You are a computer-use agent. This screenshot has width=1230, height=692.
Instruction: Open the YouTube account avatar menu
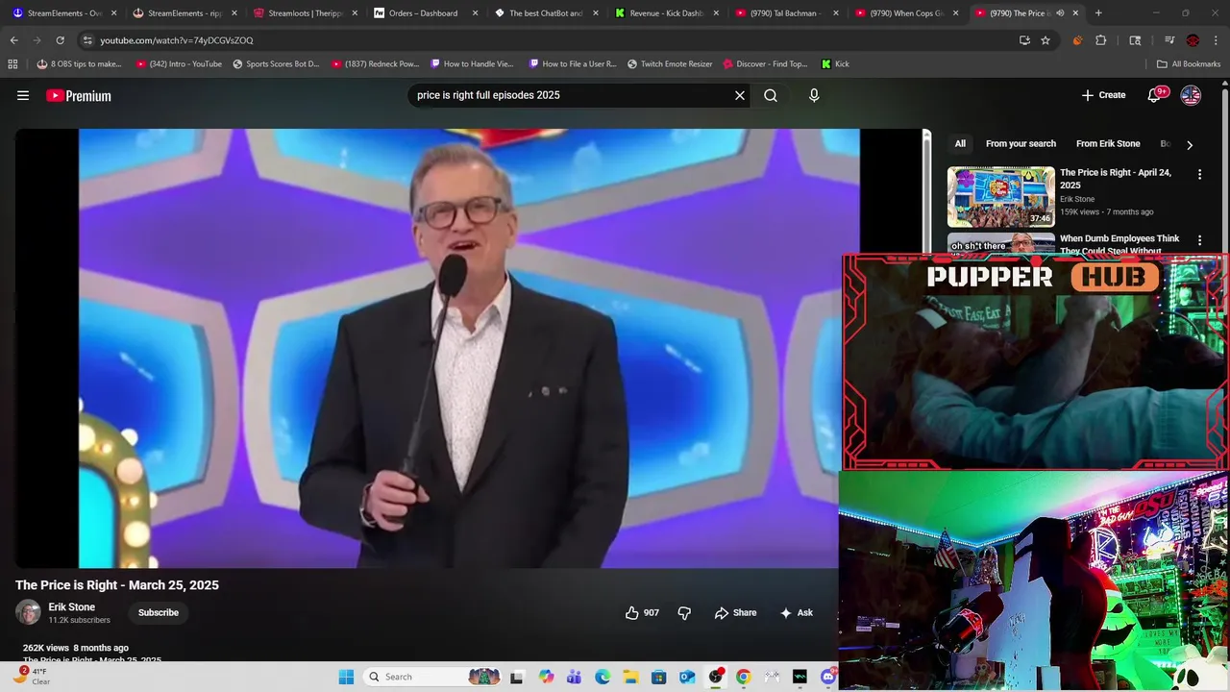(x=1191, y=95)
